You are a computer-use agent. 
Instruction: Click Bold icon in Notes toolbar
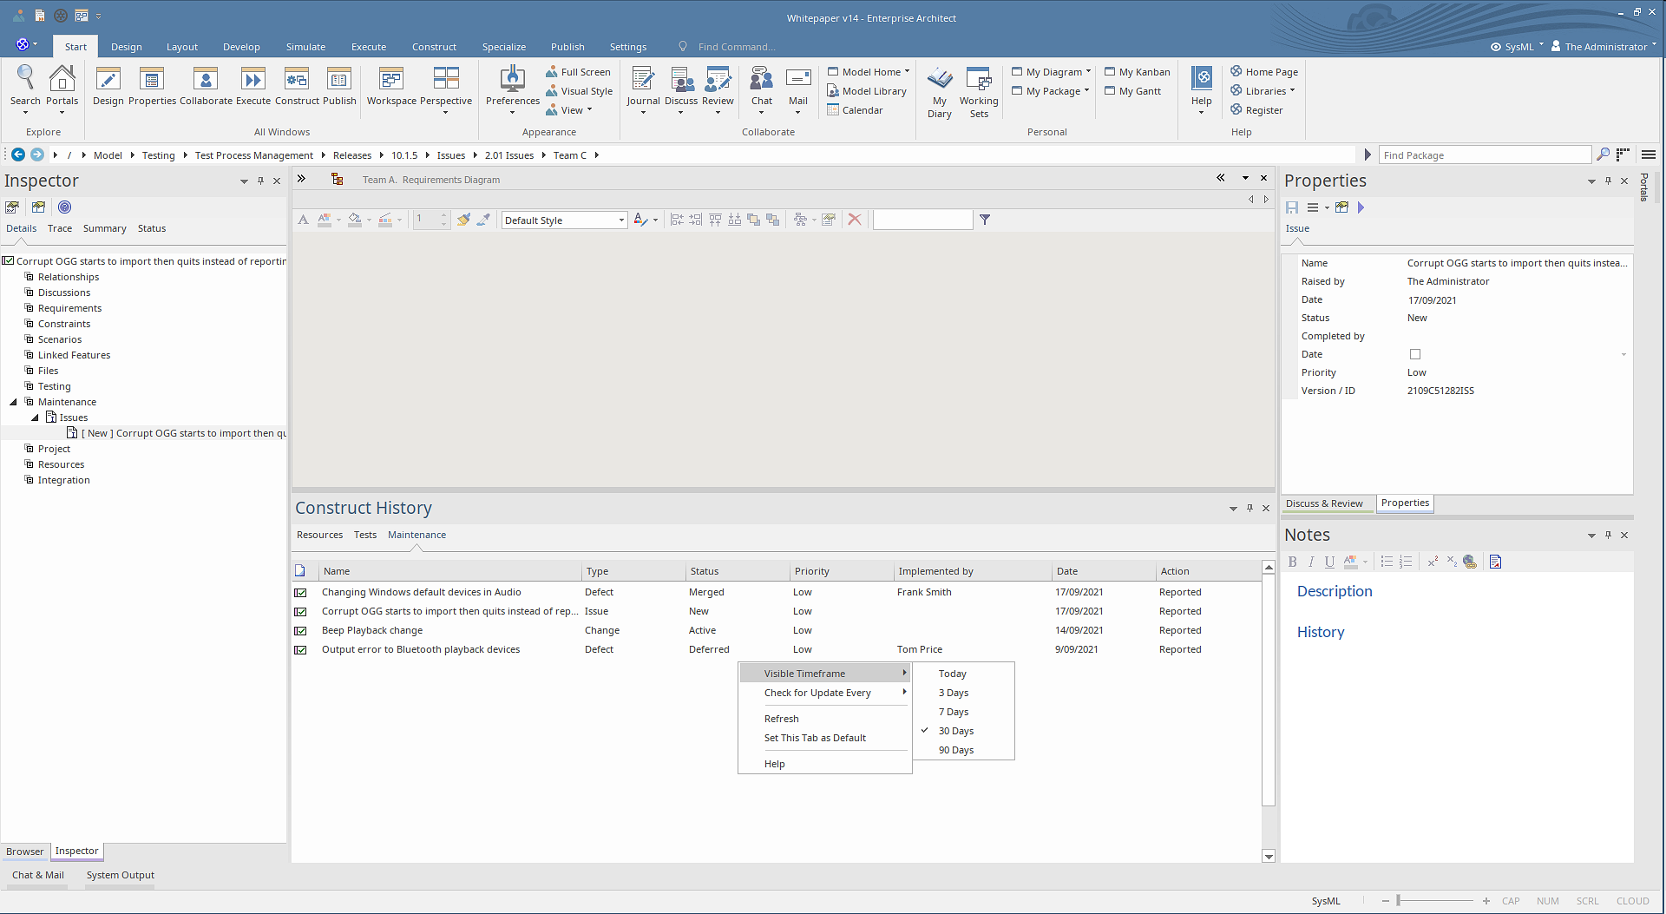point(1292,562)
